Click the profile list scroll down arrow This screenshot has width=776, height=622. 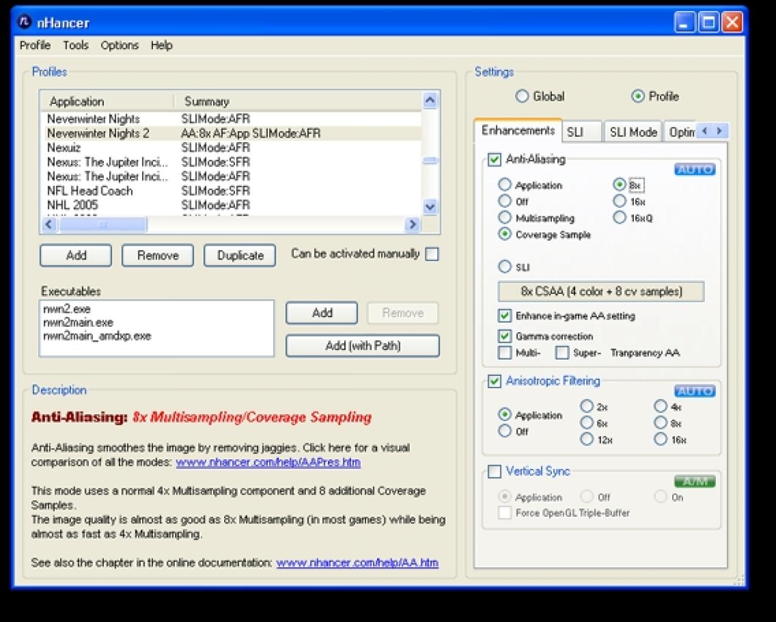click(430, 207)
